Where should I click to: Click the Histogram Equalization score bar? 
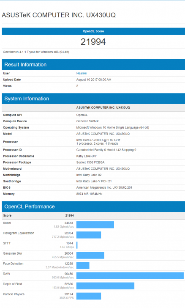click(x=89, y=235)
